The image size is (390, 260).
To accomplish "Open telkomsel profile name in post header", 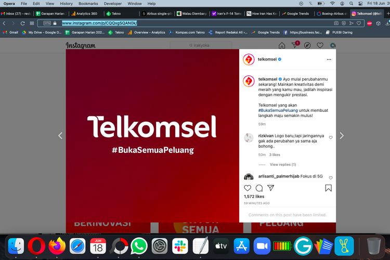I will pos(267,59).
